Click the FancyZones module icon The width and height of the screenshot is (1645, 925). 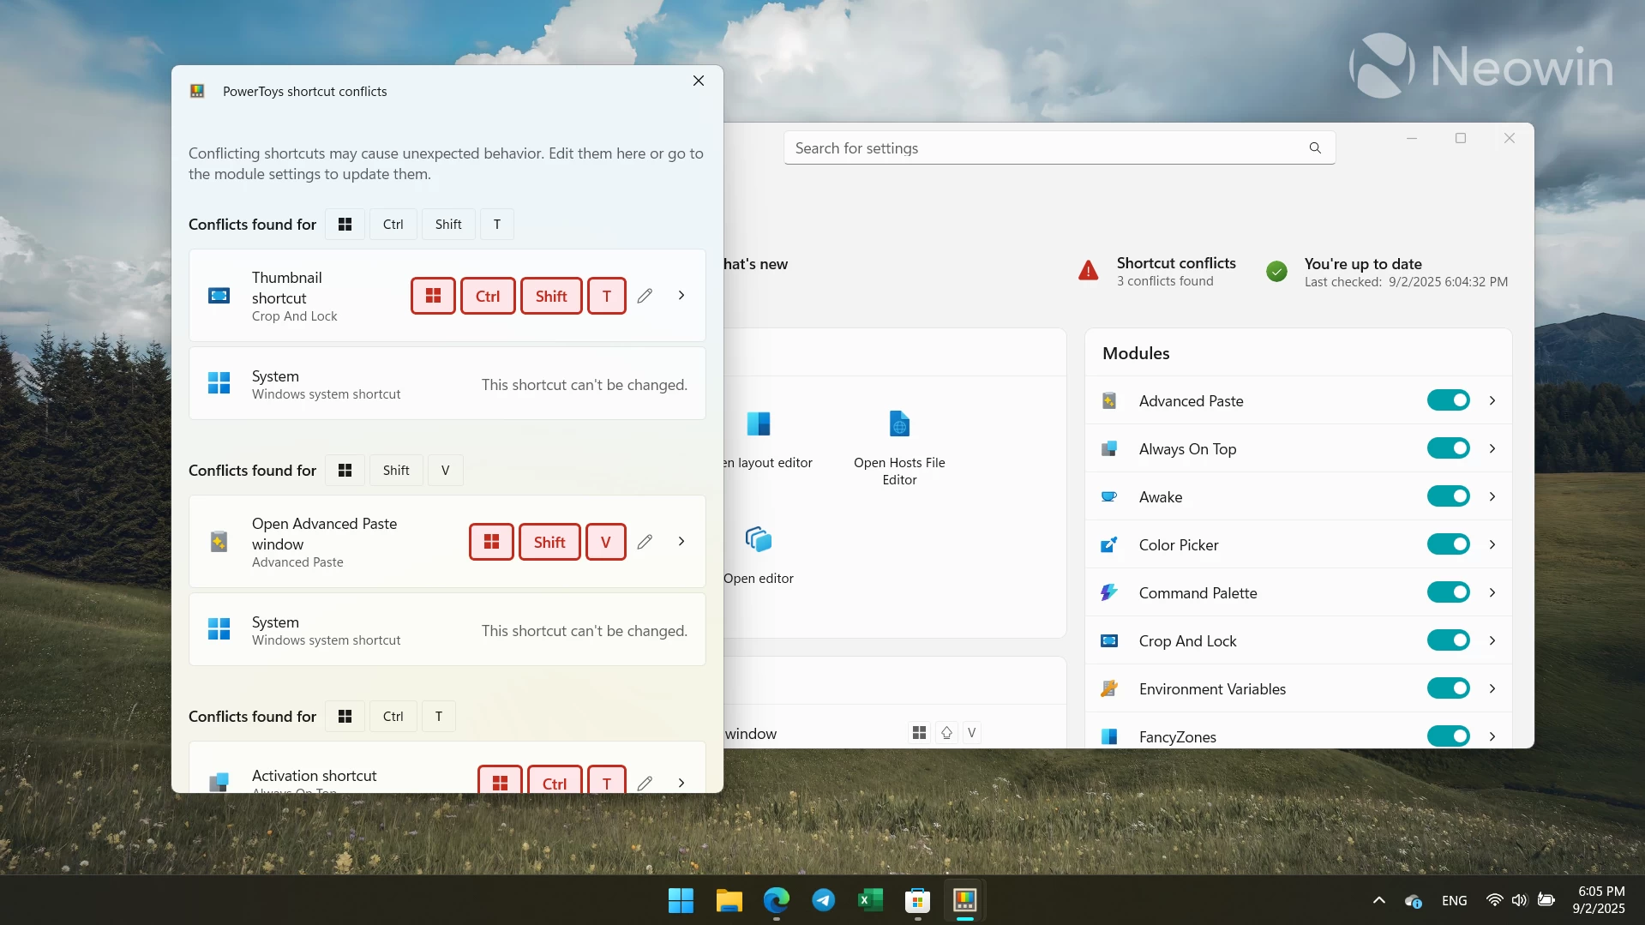tap(1109, 736)
